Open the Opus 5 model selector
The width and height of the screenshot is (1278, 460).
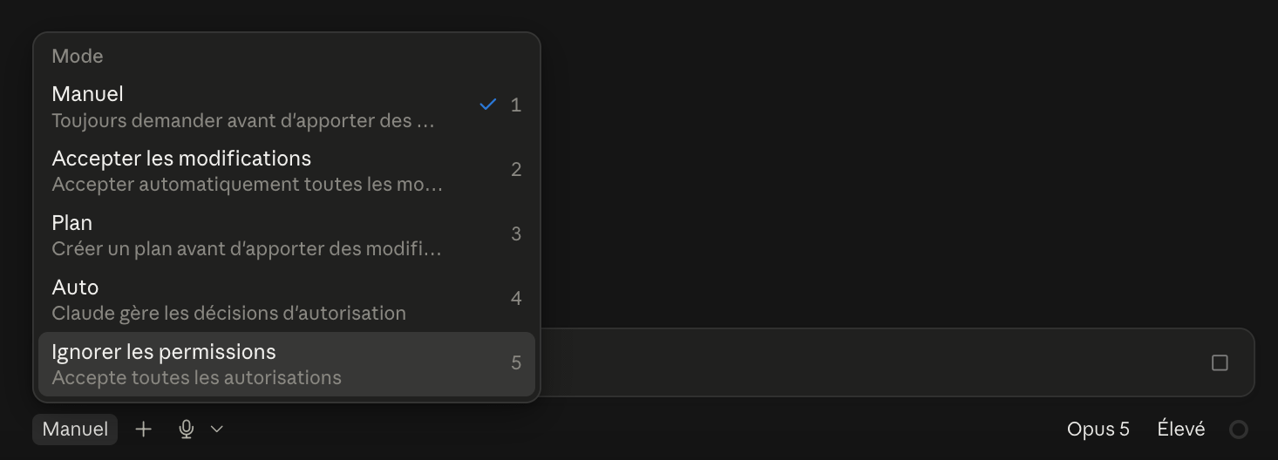(1098, 429)
